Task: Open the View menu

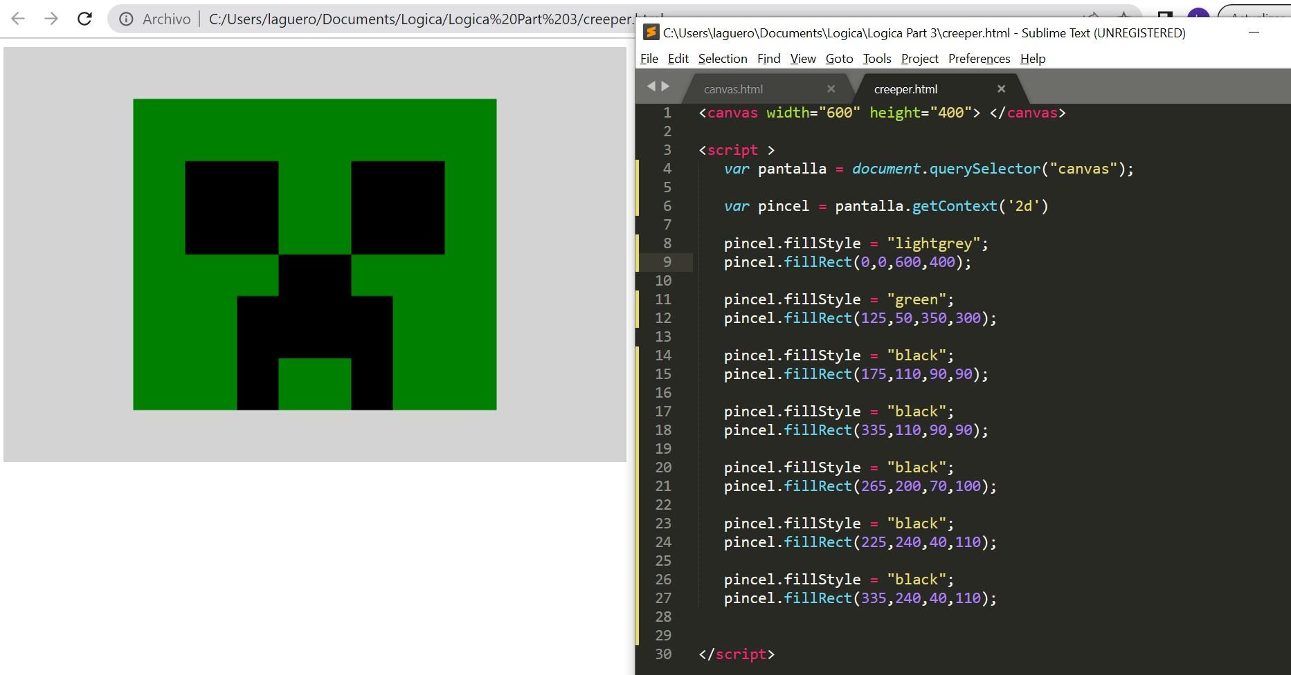Action: (803, 59)
